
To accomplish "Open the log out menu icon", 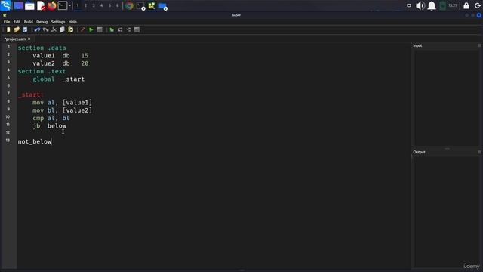I will tap(478, 5).
